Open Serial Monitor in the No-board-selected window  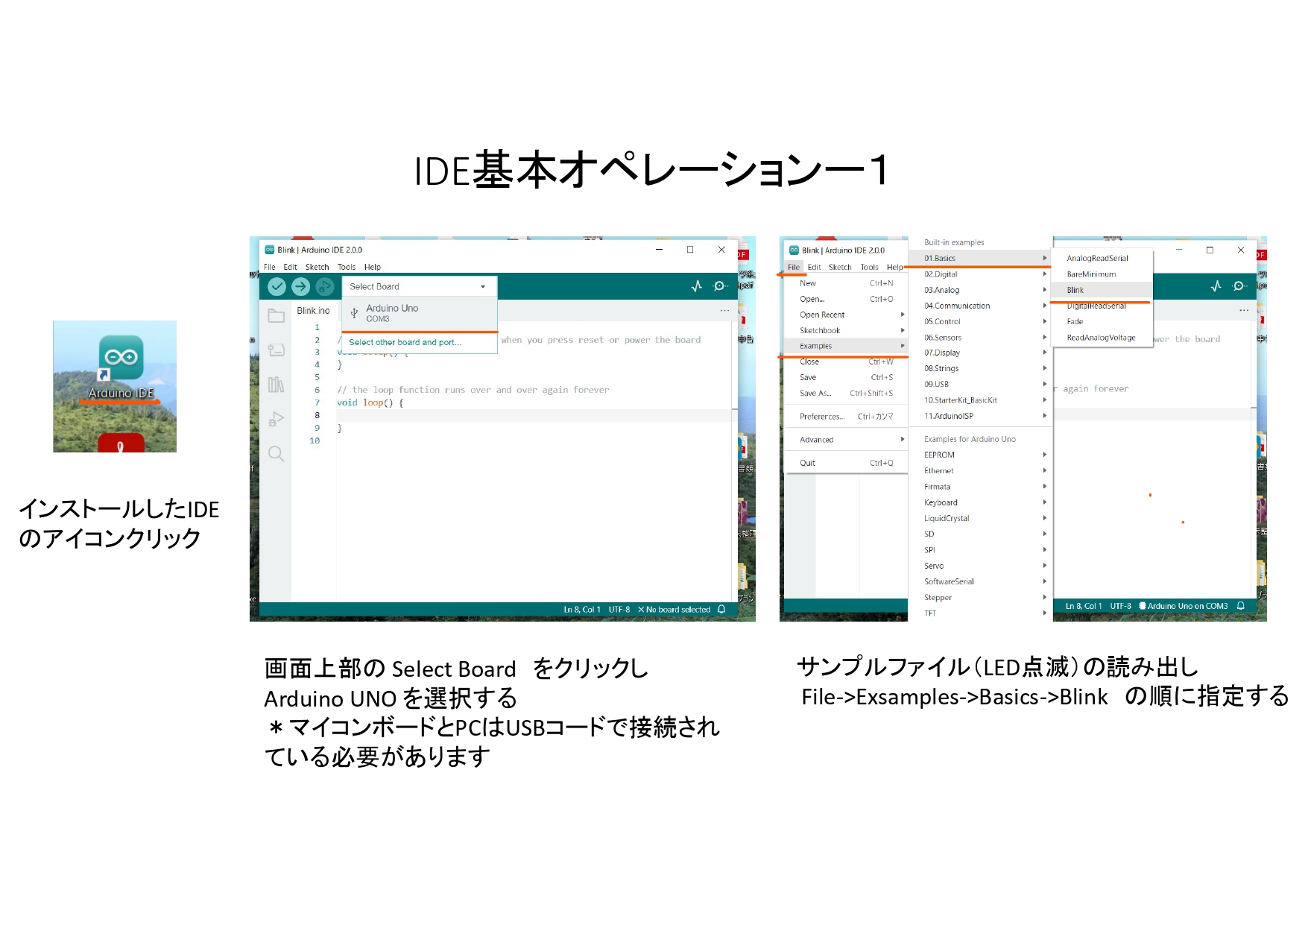point(720,286)
